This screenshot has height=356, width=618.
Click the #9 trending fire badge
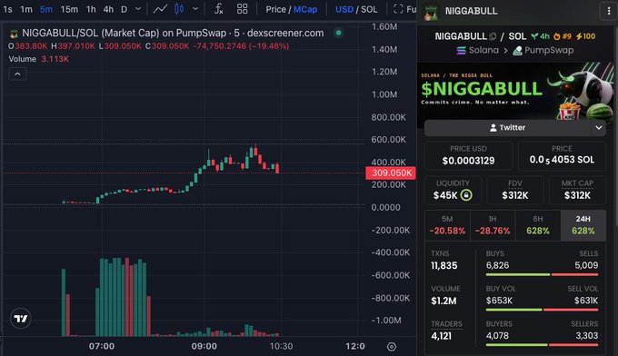(x=563, y=36)
